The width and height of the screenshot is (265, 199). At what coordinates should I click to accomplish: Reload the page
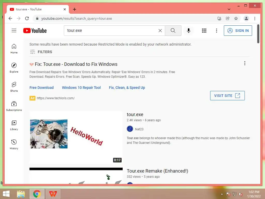[x=27, y=18]
